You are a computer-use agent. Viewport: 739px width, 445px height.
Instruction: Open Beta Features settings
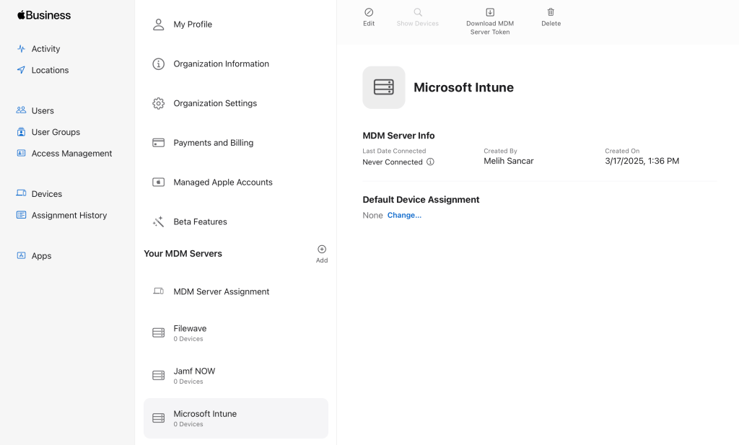[x=200, y=222]
